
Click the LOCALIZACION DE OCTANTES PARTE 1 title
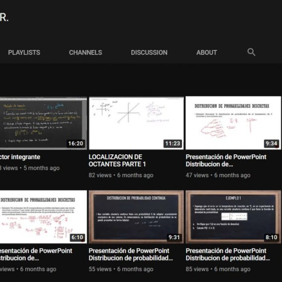click(117, 160)
